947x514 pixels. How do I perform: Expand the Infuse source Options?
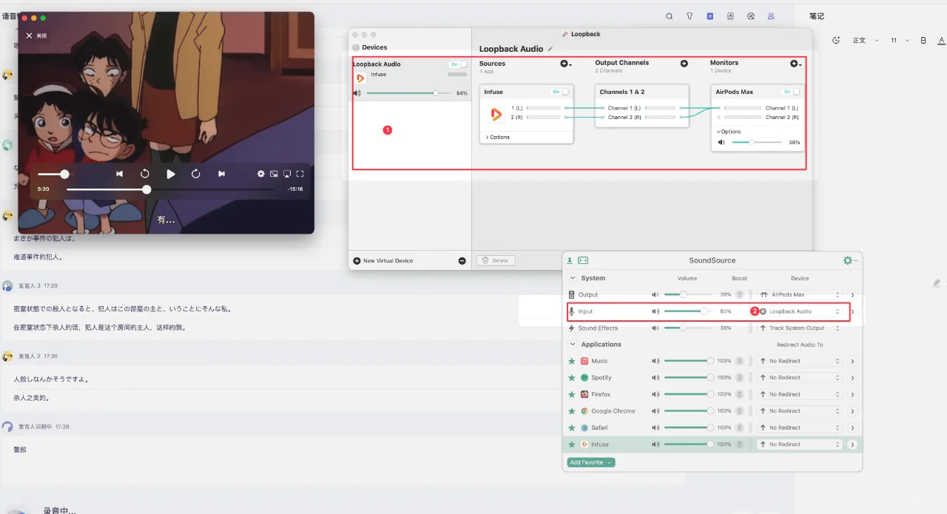pos(497,137)
